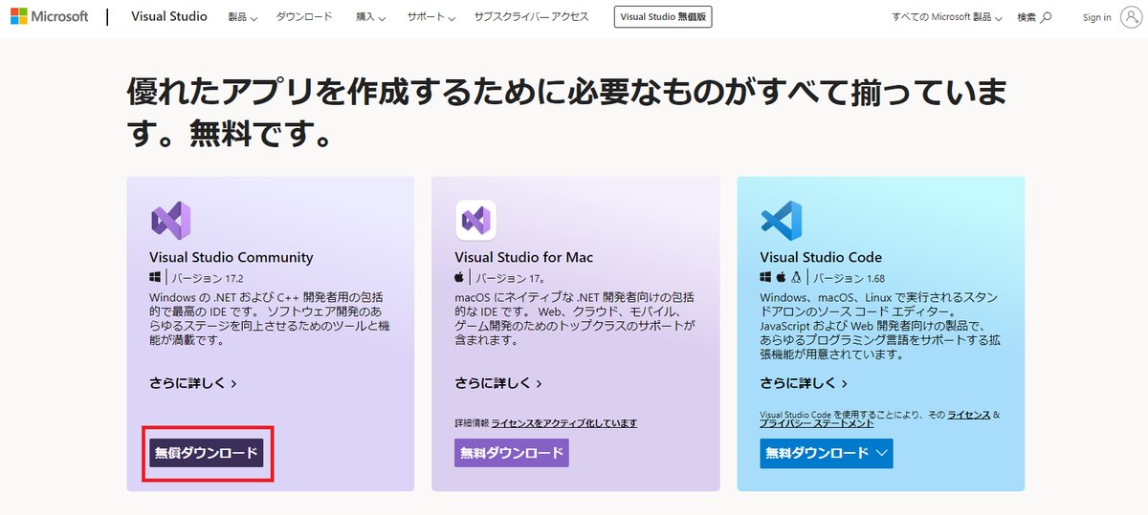
Task: Click the Visual Studio Community purple logo
Action: [x=171, y=221]
